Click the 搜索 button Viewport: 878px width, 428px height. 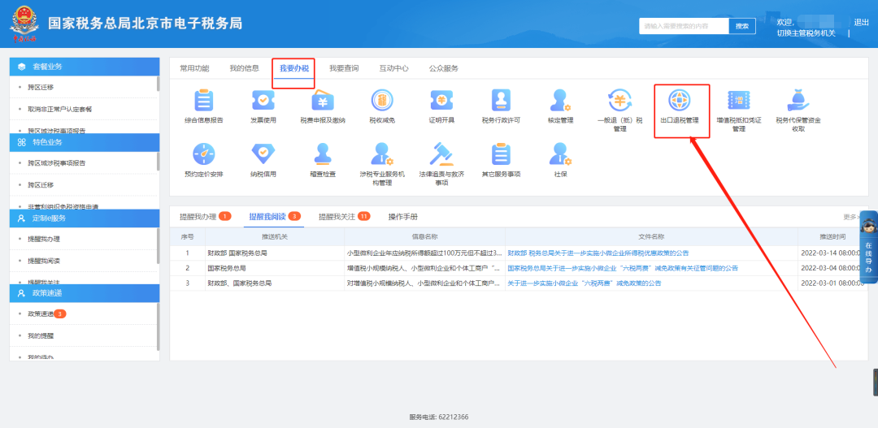[742, 26]
